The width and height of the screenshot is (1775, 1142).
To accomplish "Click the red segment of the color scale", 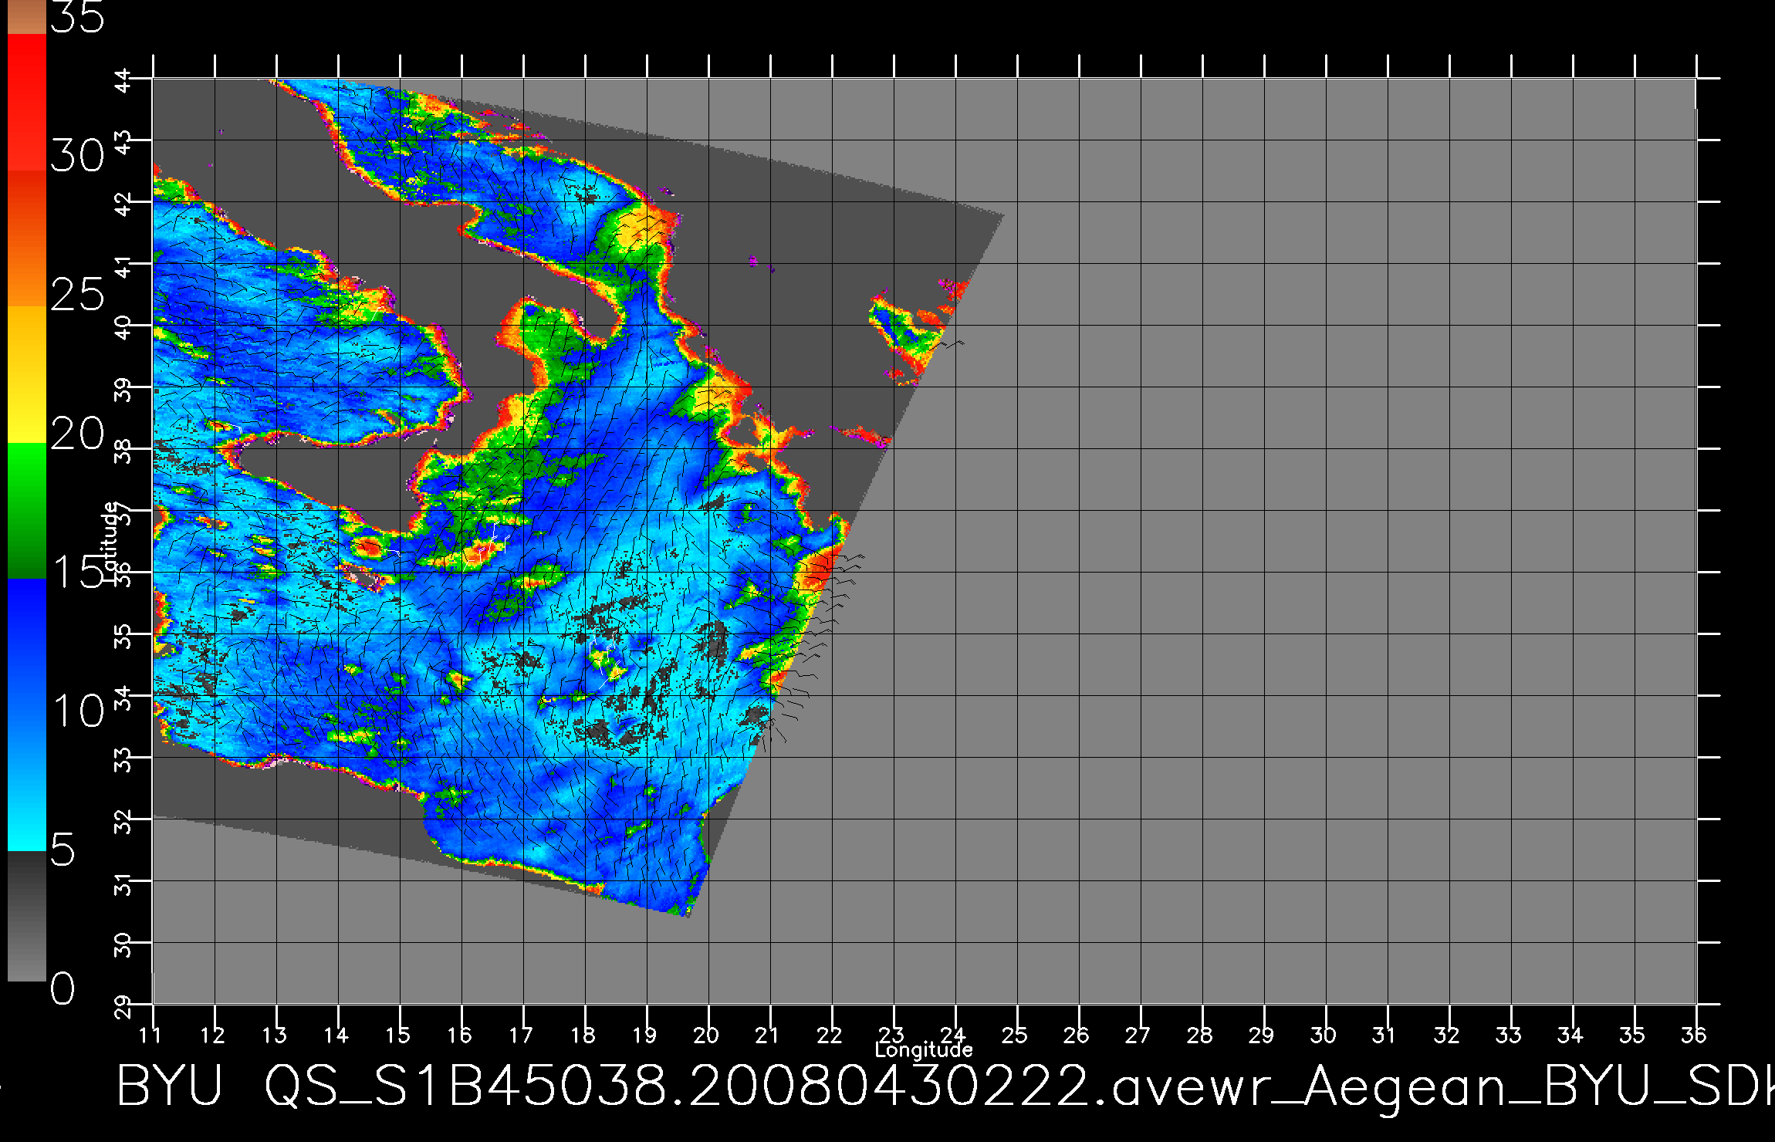I will pos(27,102).
